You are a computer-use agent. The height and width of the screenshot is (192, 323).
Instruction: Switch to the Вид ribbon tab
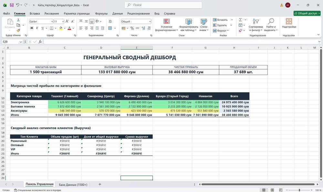coord(157,13)
